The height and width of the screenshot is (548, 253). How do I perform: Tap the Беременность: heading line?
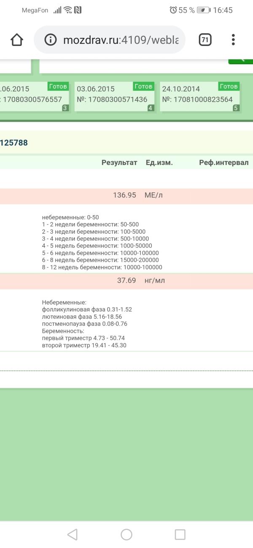(63, 331)
